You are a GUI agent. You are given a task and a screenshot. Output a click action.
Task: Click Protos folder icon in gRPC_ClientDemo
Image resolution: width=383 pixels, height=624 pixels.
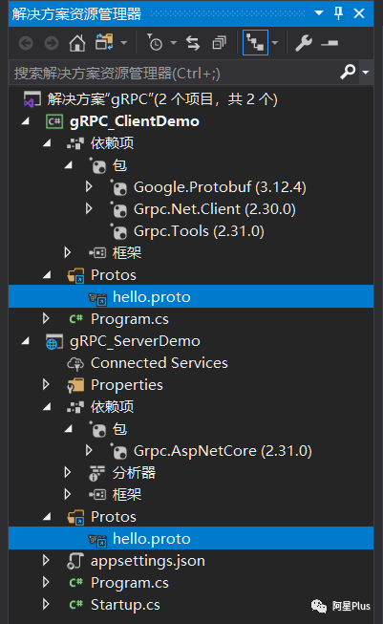point(76,275)
